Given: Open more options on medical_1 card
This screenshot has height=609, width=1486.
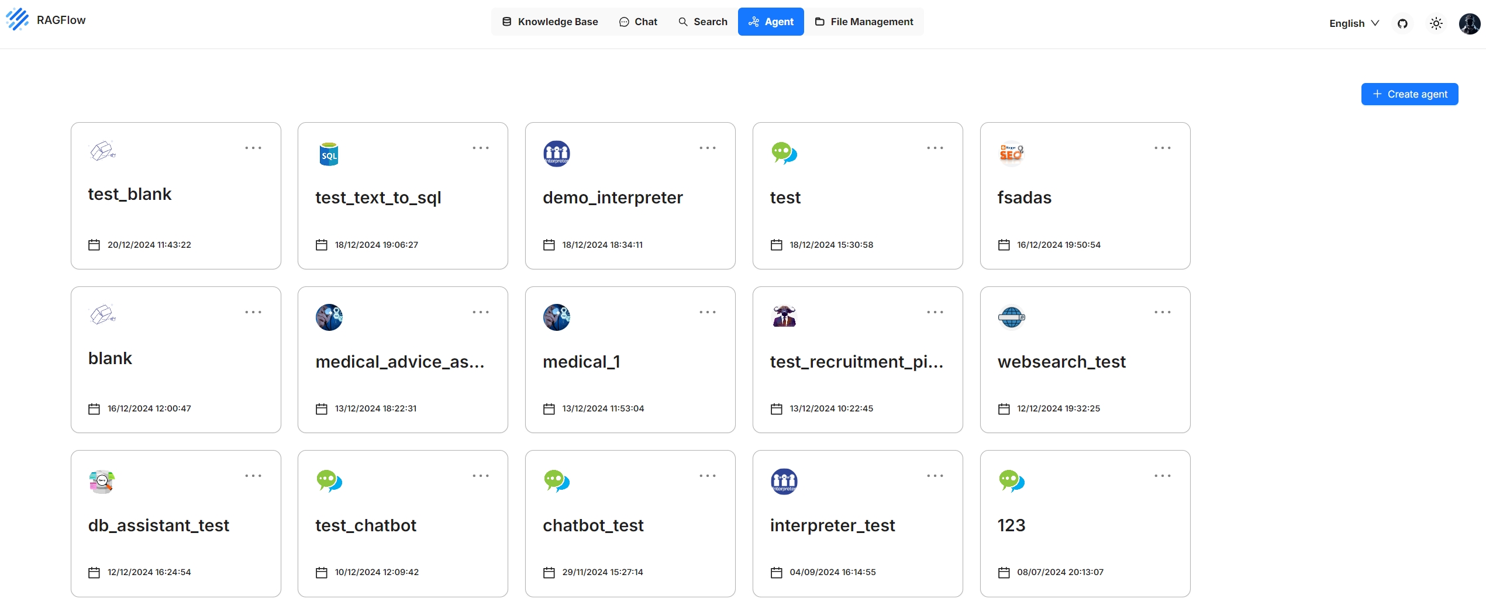Looking at the screenshot, I should click(708, 312).
